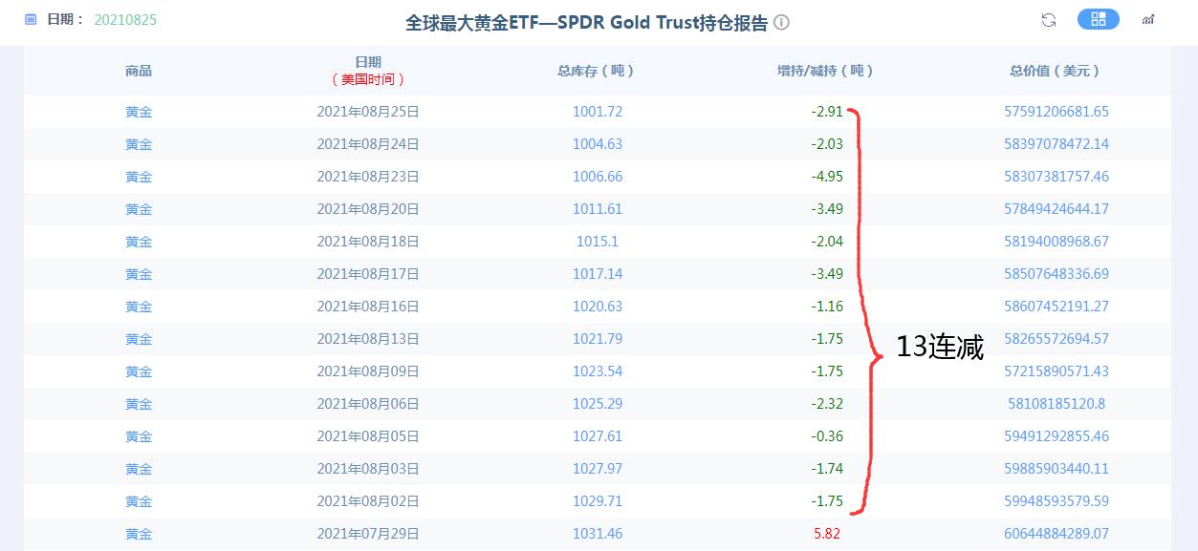Image resolution: width=1198 pixels, height=551 pixels.
Task: Click inventory value 1015.1
Action: (x=598, y=242)
